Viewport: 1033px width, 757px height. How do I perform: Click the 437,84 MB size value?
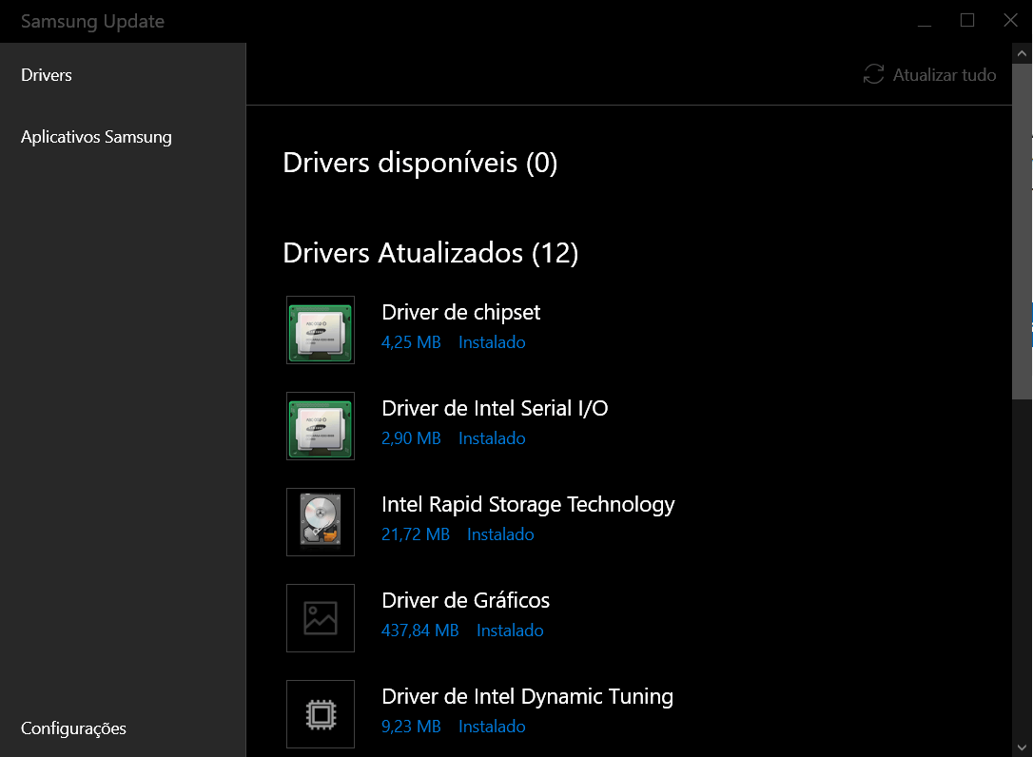coord(420,631)
